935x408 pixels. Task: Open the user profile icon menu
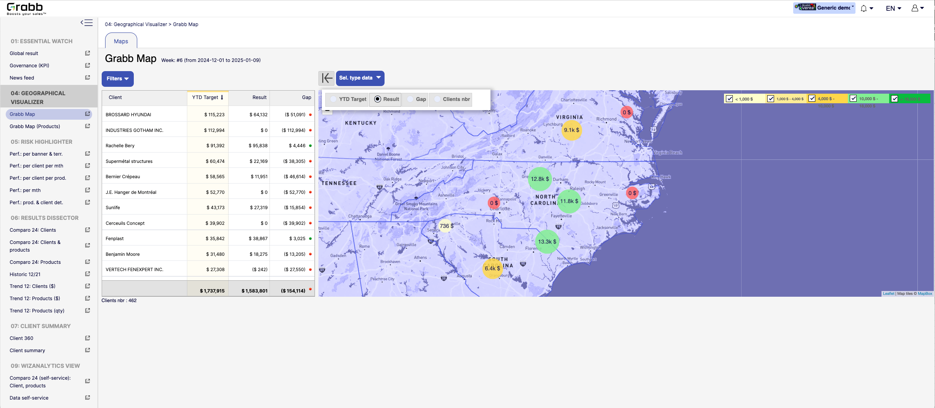point(917,8)
